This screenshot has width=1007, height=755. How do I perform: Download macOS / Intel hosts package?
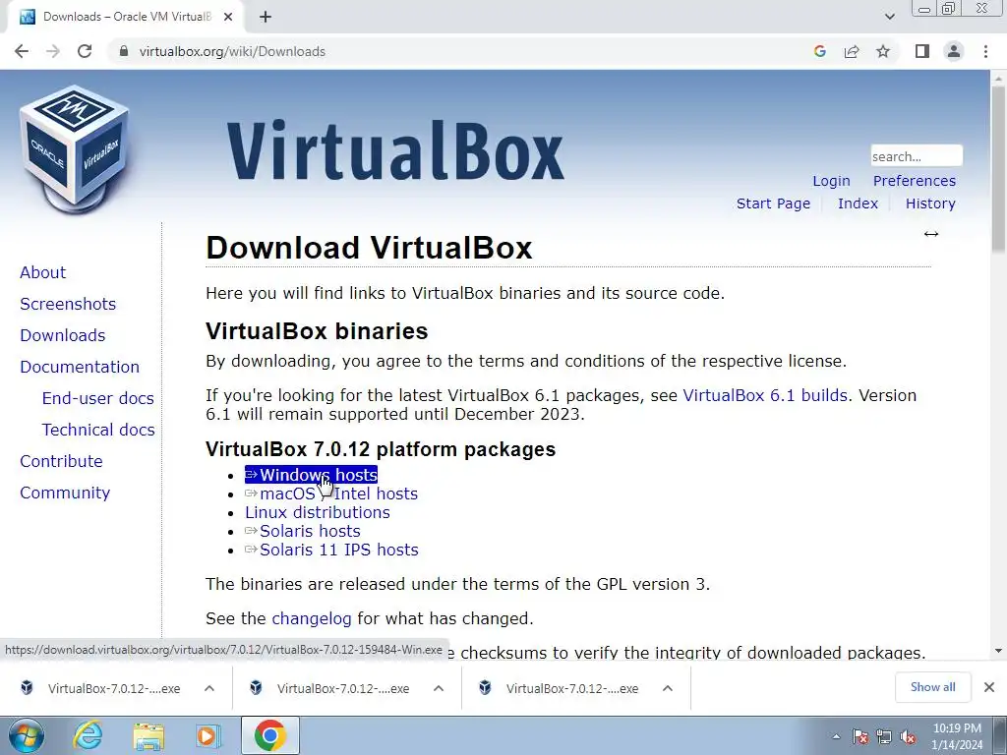click(331, 494)
